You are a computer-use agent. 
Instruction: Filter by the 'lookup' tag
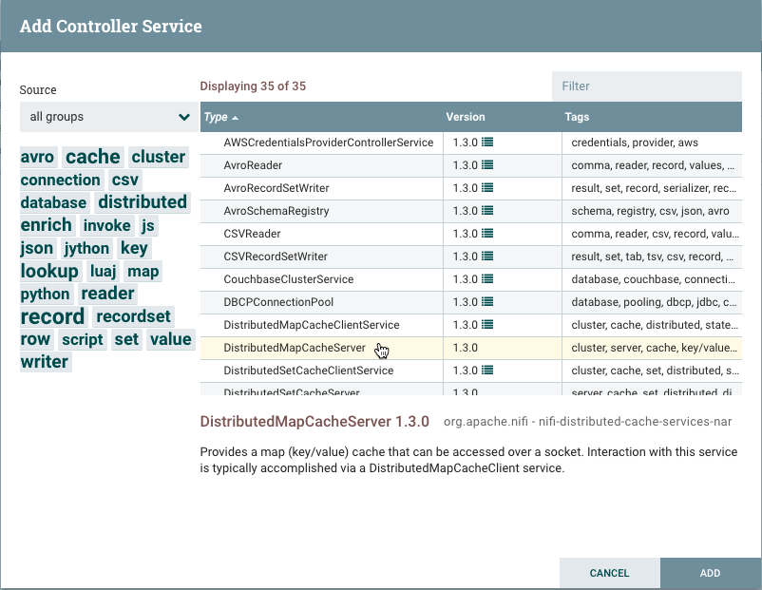click(49, 271)
